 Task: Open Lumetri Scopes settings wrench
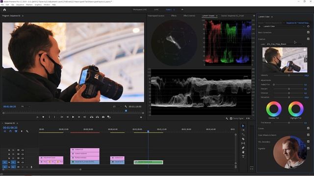227,118
